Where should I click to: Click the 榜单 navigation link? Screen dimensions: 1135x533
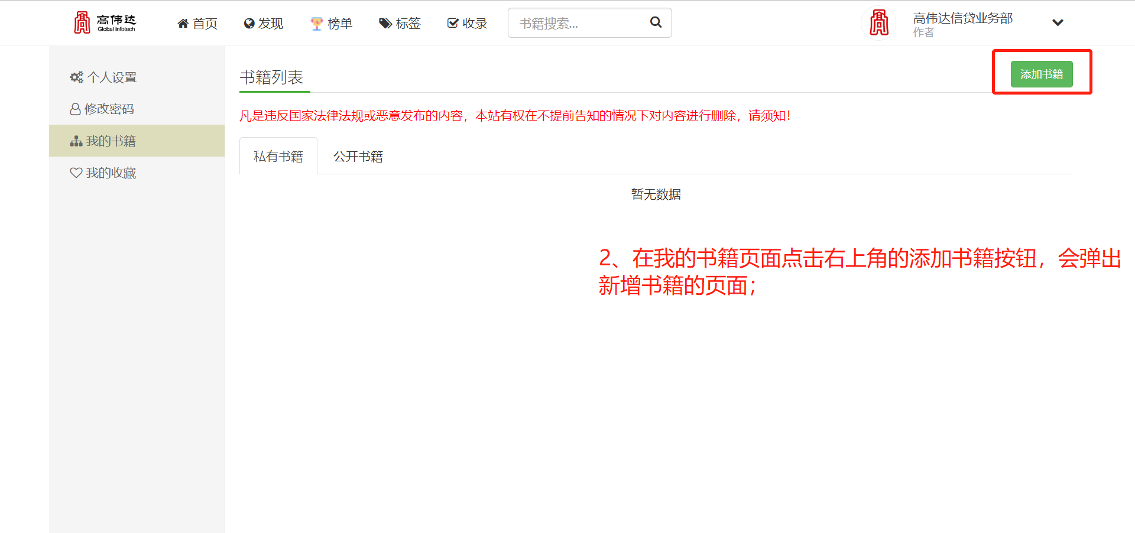tap(339, 24)
